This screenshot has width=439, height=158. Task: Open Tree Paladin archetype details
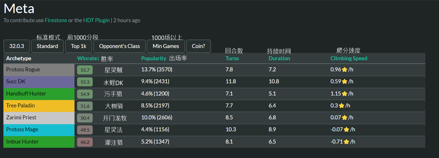tap(20, 106)
